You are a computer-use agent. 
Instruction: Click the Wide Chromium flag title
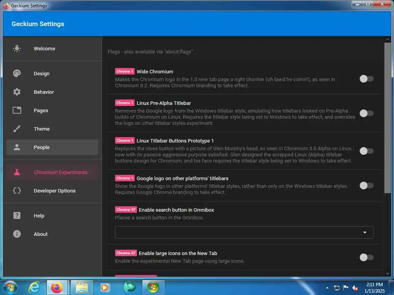pyautogui.click(x=155, y=72)
